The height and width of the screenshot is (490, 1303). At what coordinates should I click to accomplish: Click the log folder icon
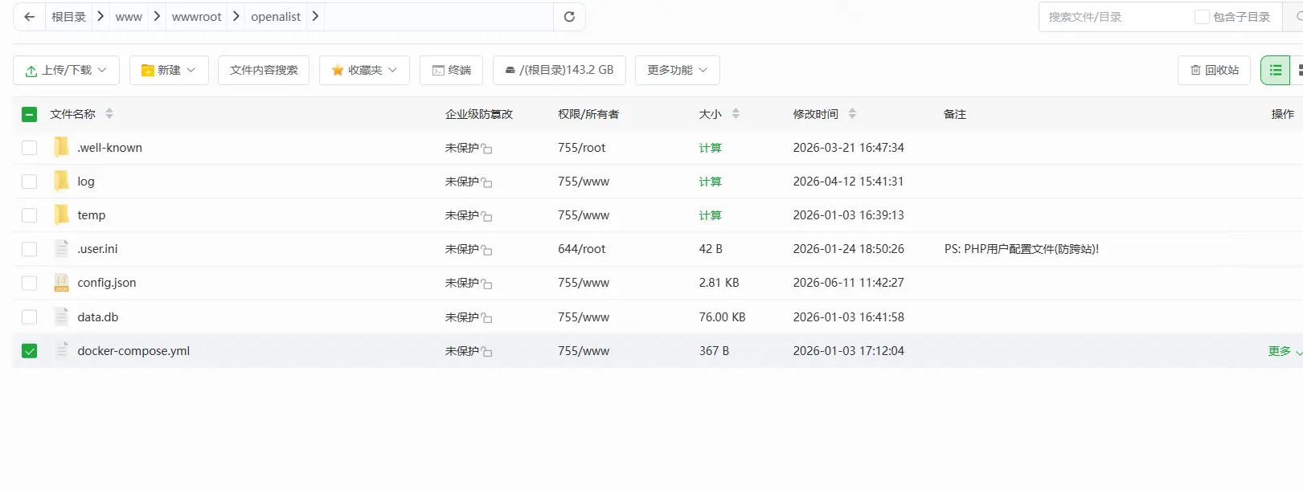coord(62,181)
